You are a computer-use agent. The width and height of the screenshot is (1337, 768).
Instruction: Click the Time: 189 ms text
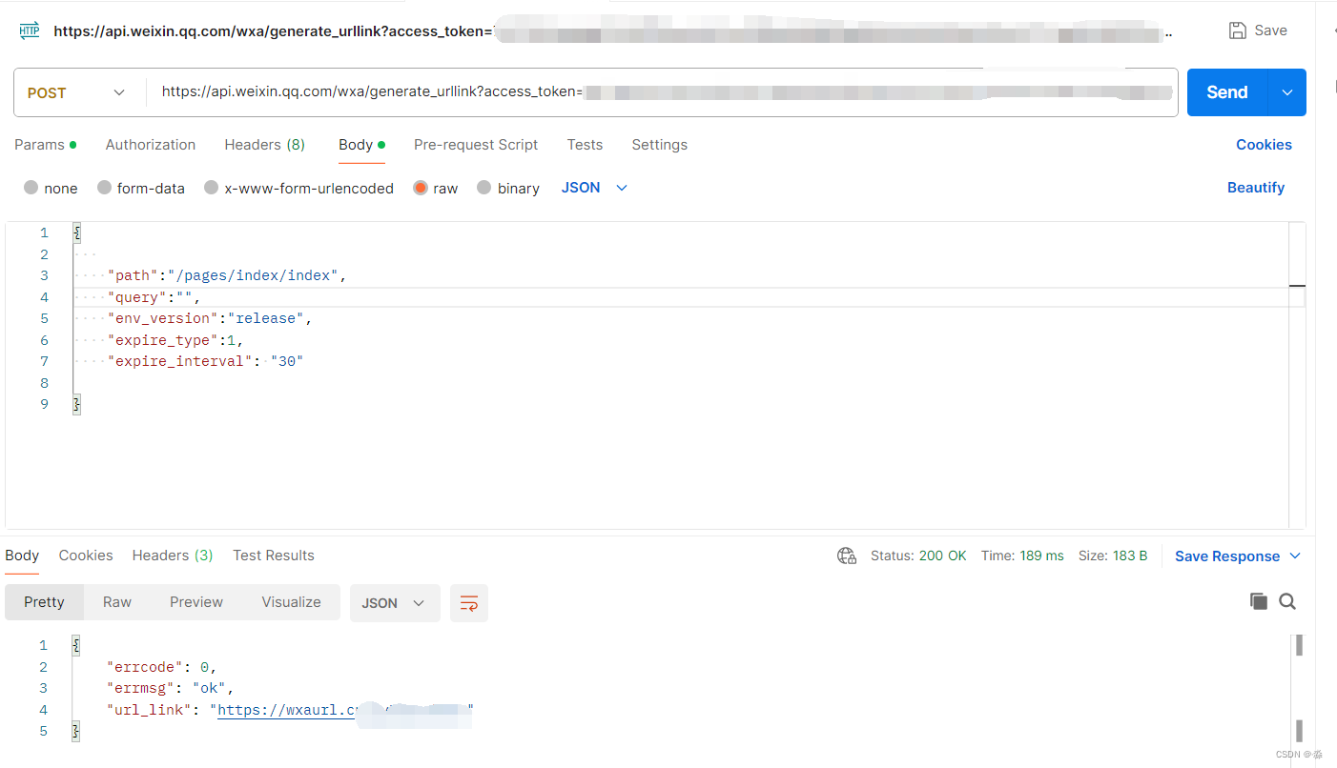click(1022, 556)
